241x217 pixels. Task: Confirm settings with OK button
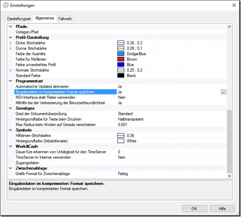(194, 209)
